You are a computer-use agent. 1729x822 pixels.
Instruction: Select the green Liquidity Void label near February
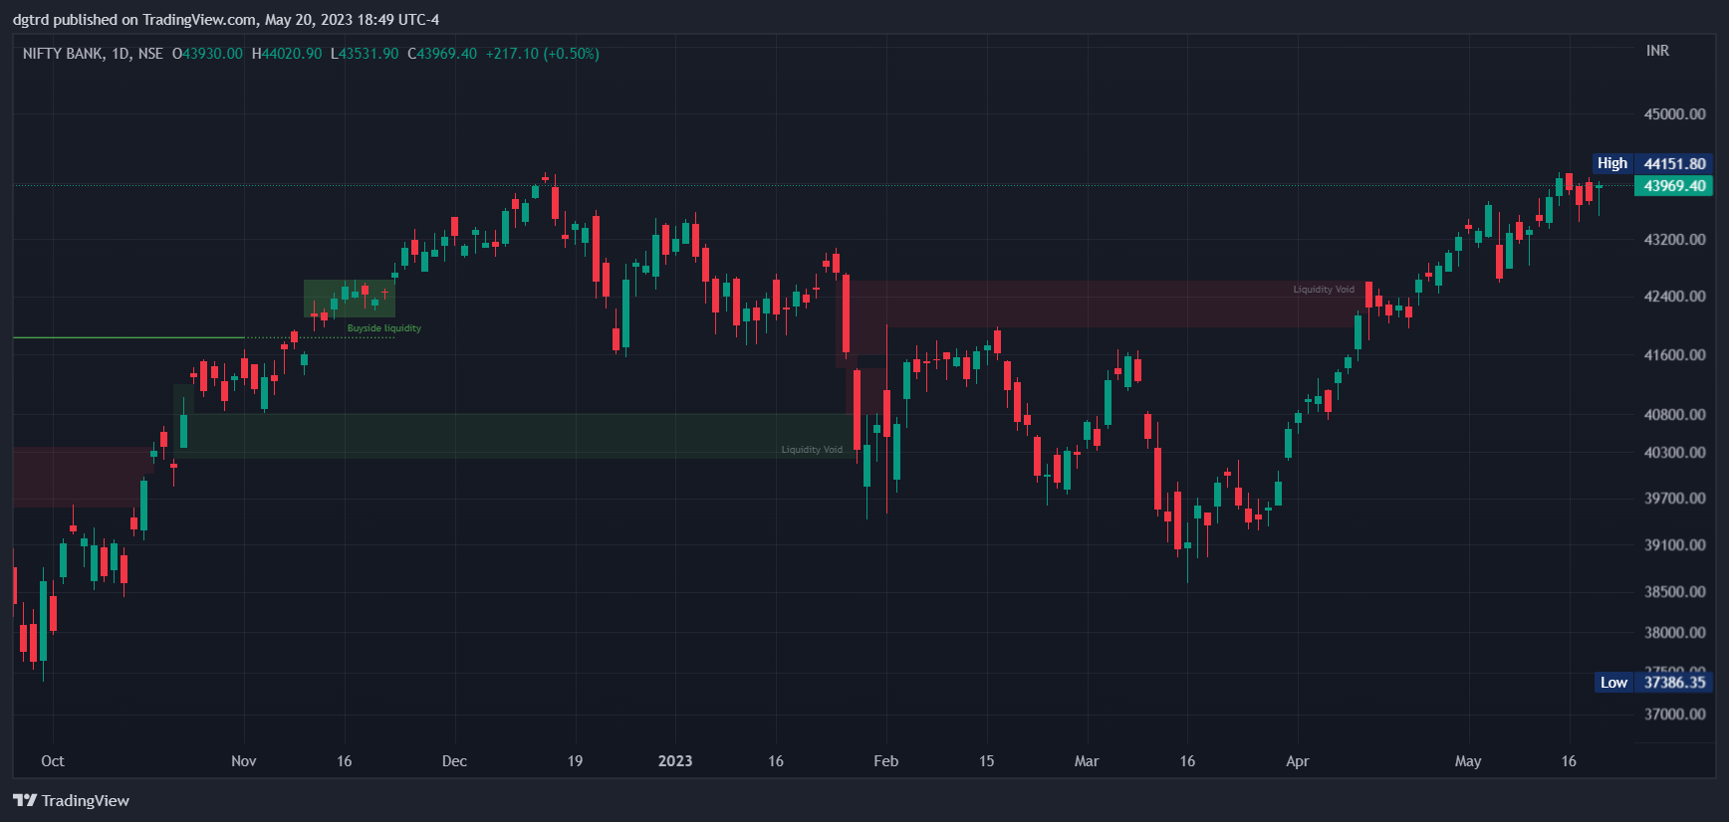812,450
